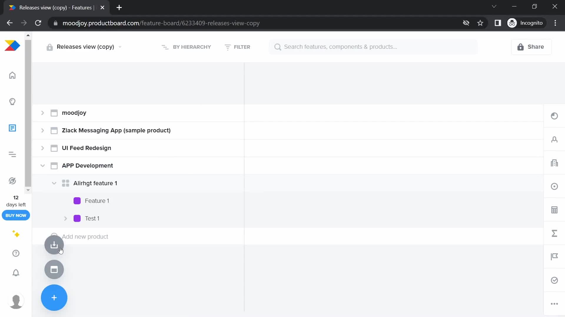The height and width of the screenshot is (317, 565).
Task: Open the Productboard logo home
Action: point(12,46)
